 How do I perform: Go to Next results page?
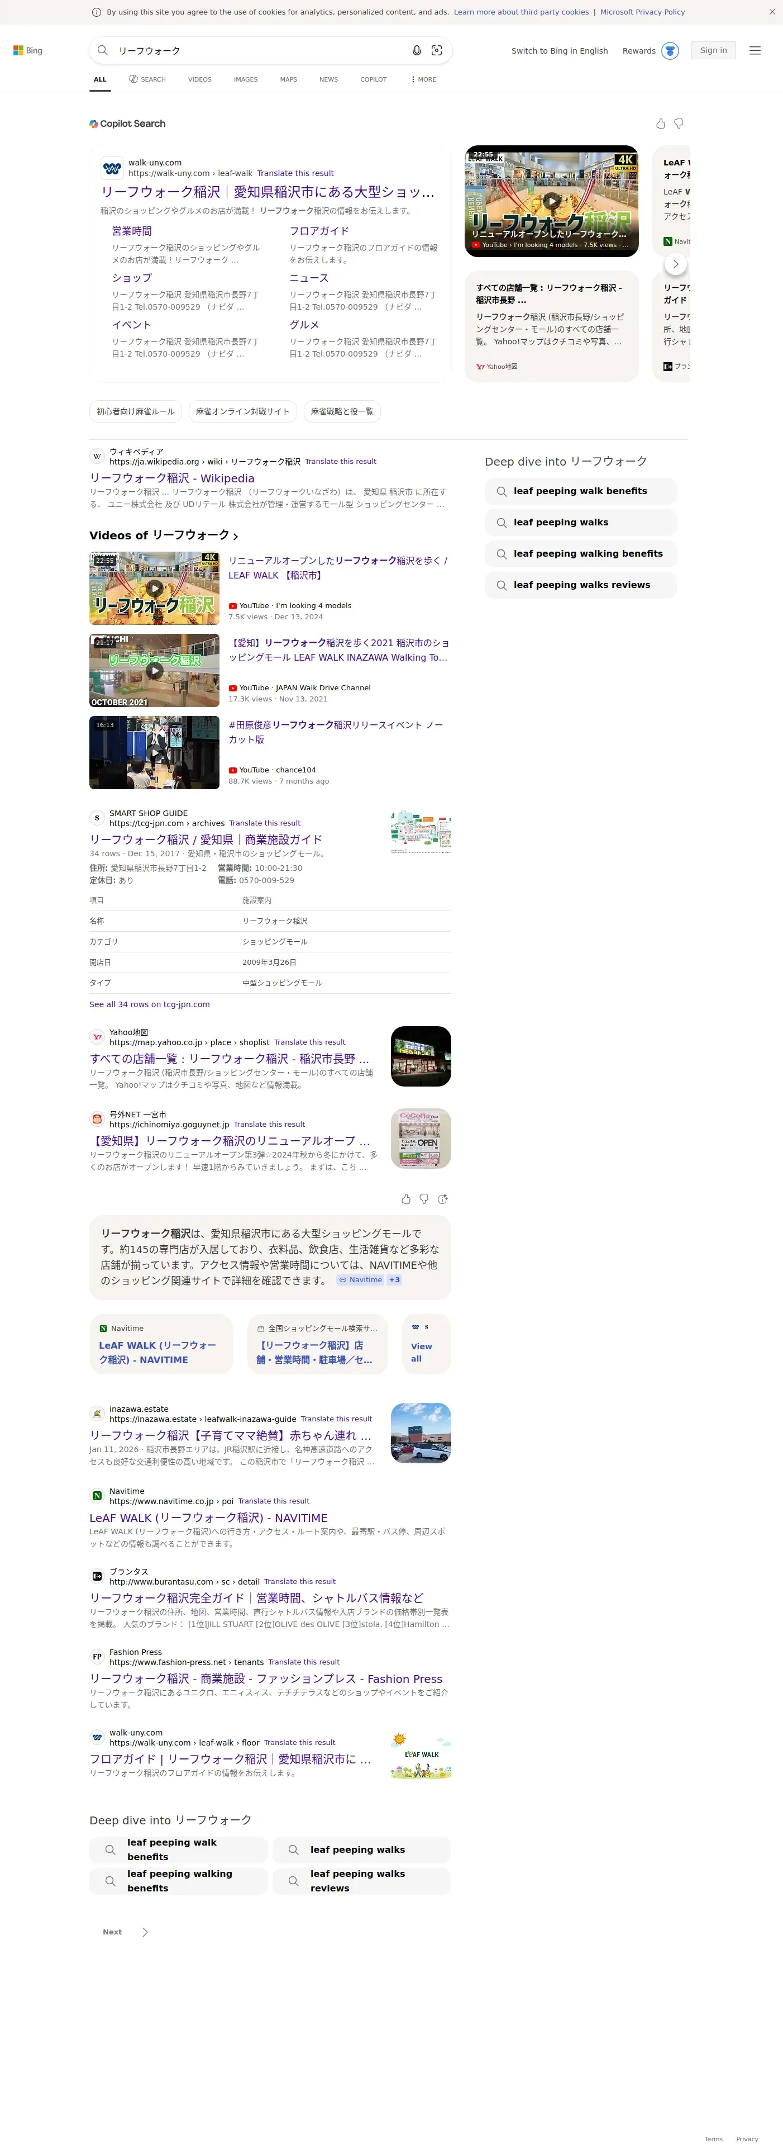(126, 1932)
